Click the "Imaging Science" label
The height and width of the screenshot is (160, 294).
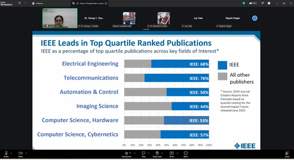click(97, 106)
